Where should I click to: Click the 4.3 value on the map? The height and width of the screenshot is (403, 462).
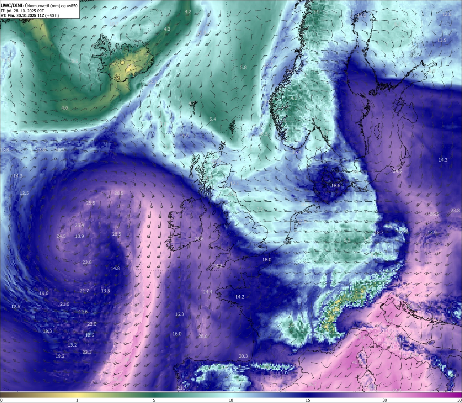167,29
